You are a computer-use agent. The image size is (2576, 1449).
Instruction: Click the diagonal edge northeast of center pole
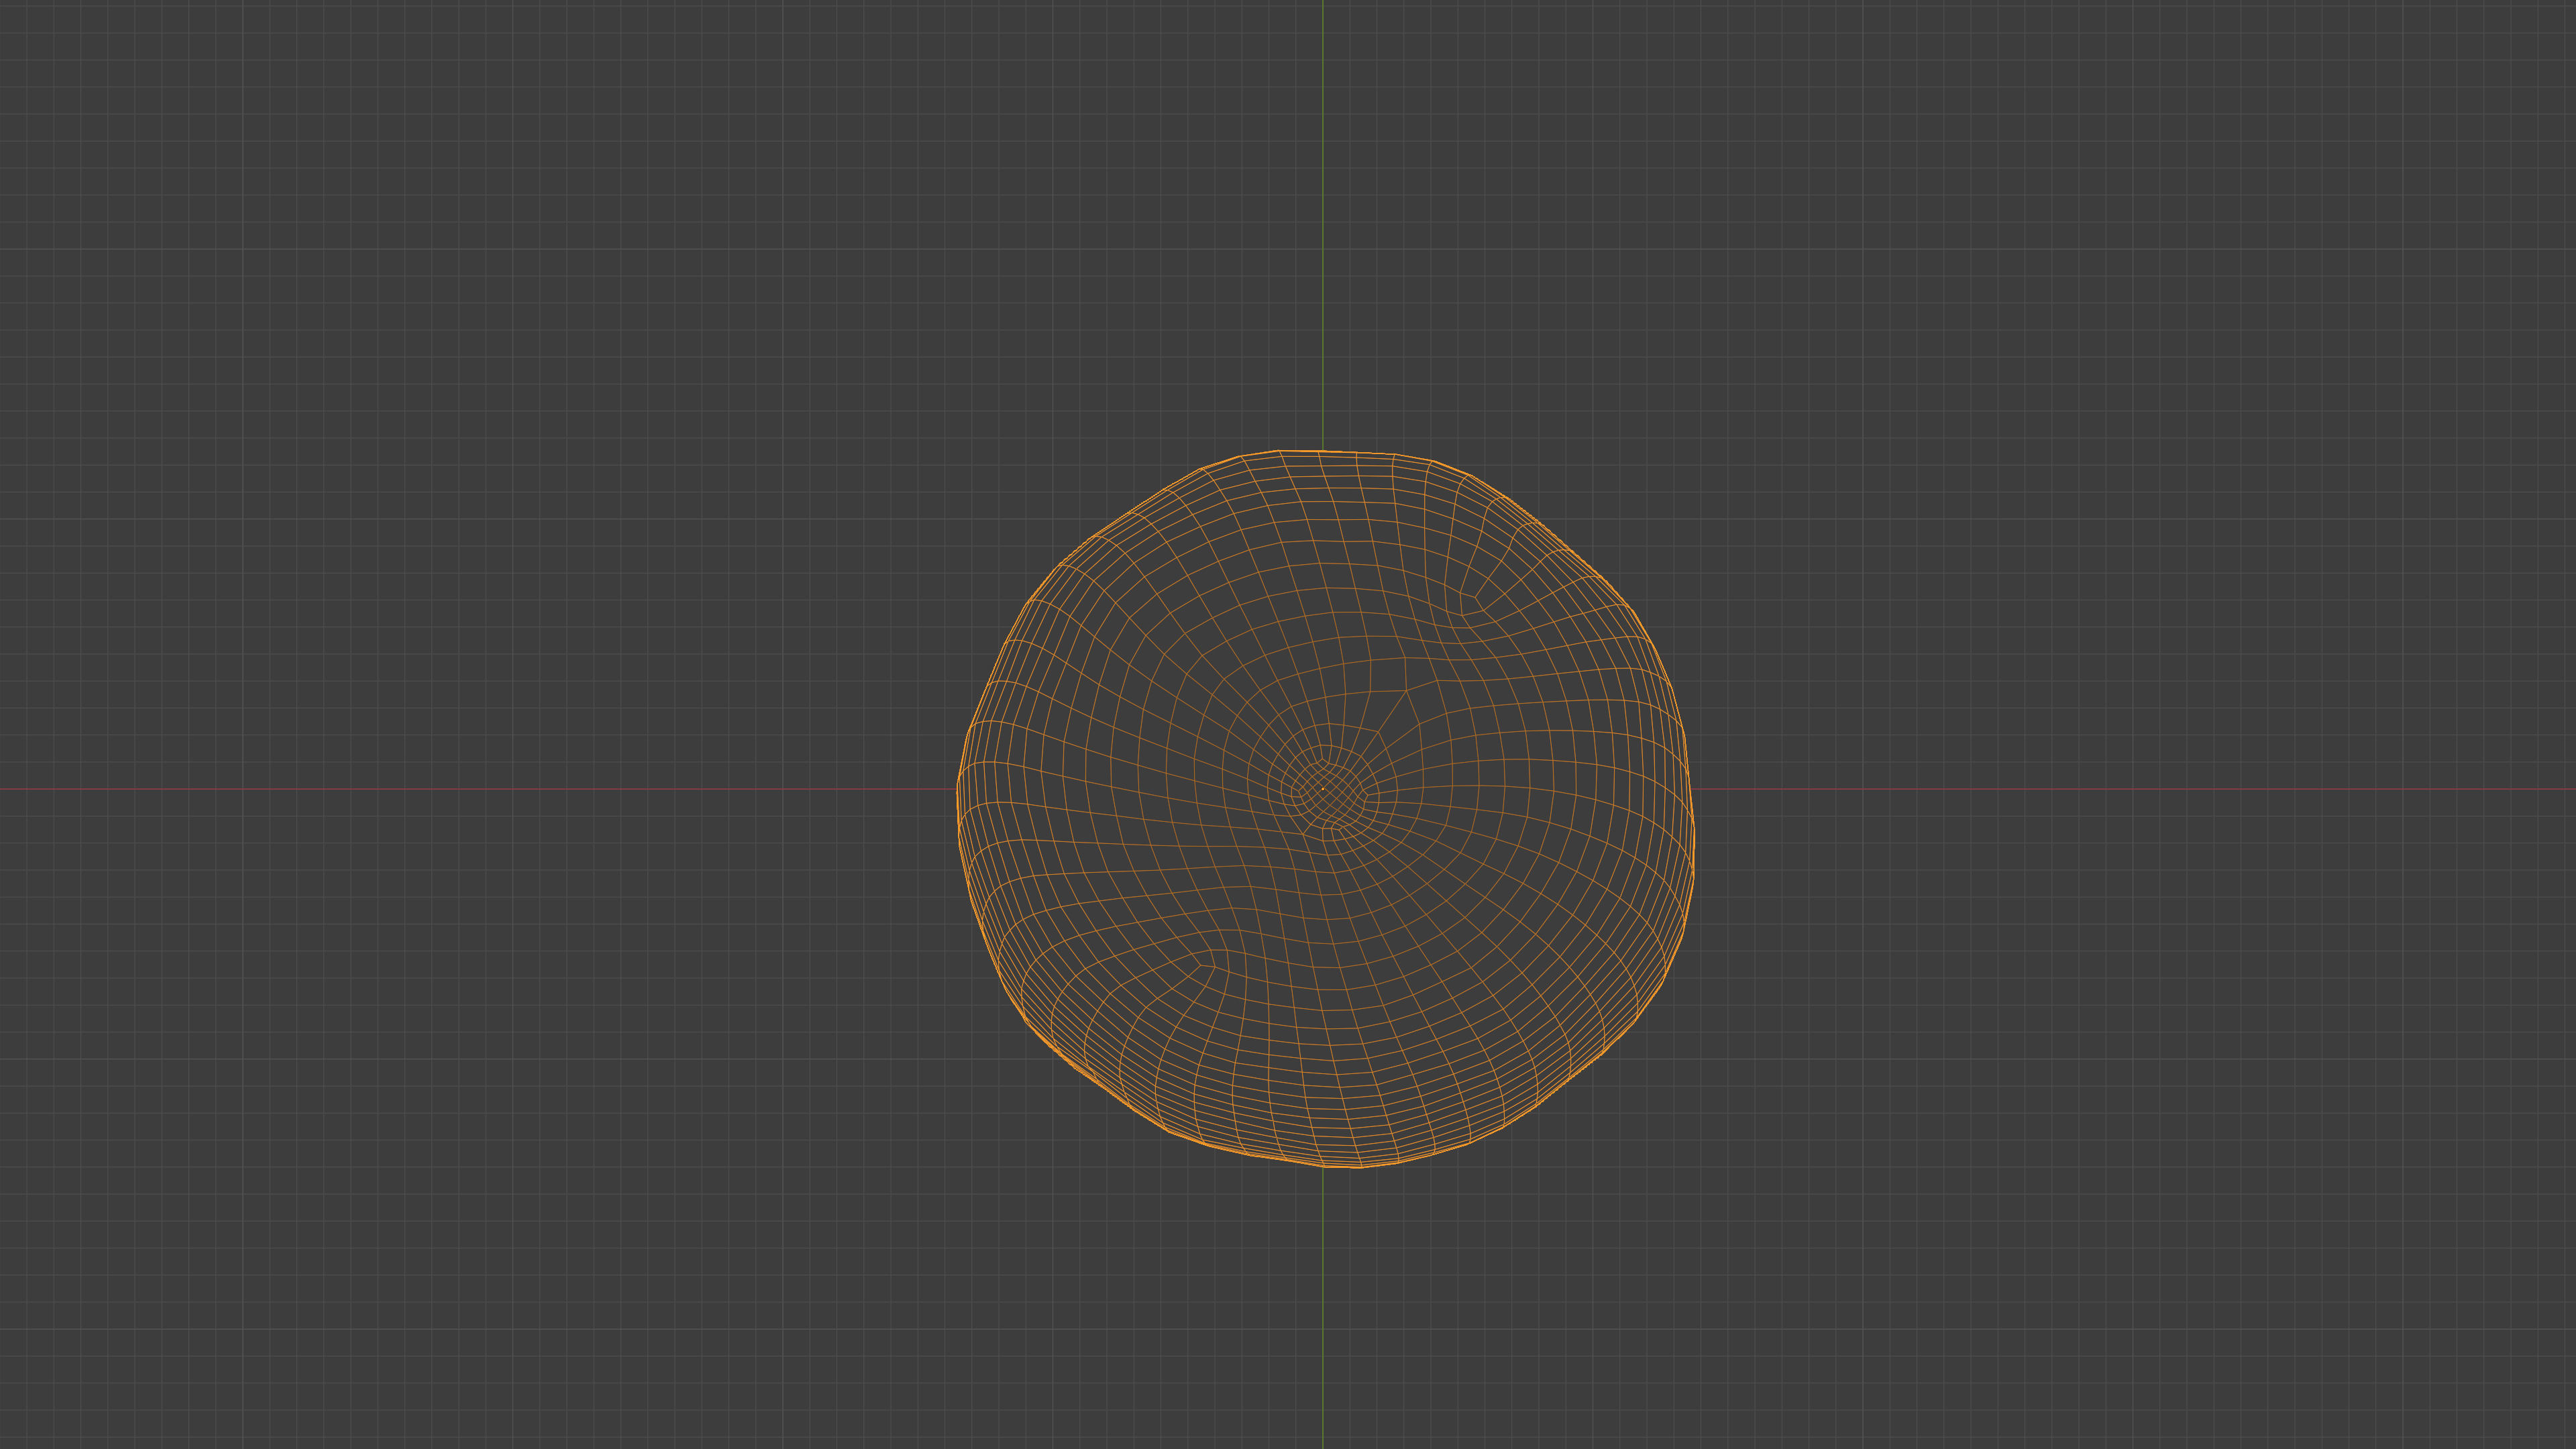pyautogui.click(x=1394, y=711)
